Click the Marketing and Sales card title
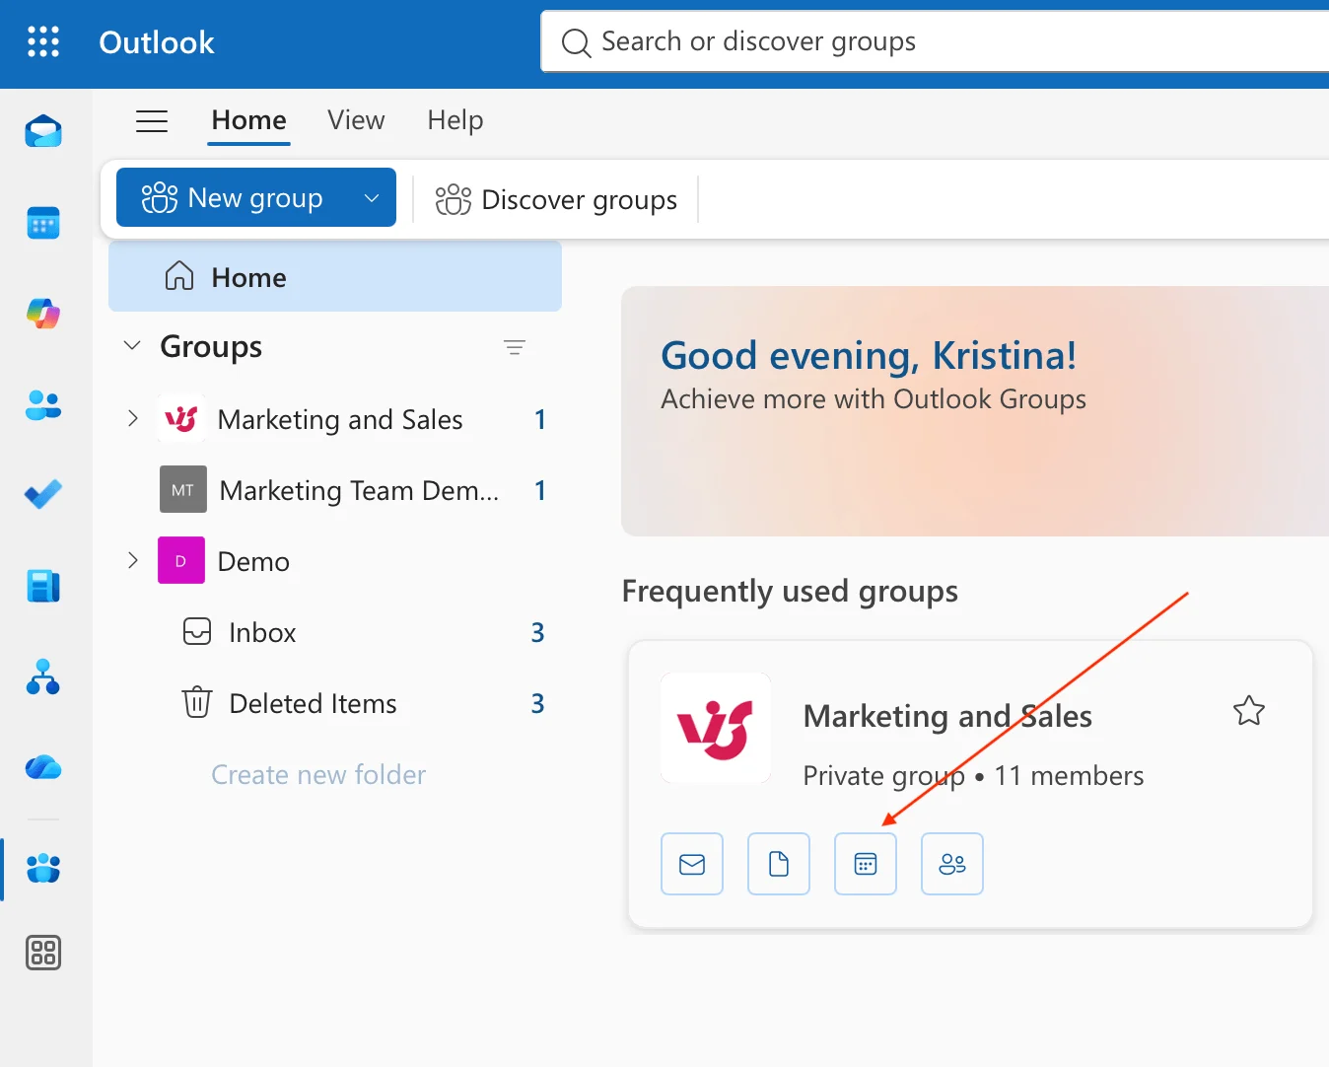Image resolution: width=1329 pixels, height=1067 pixels. (947, 716)
